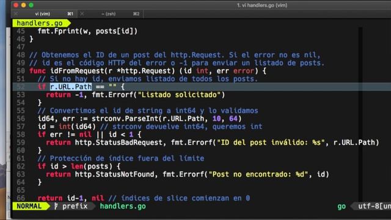This screenshot has width=391, height=220.
Task: Click line number 45
Action: click(x=21, y=31)
